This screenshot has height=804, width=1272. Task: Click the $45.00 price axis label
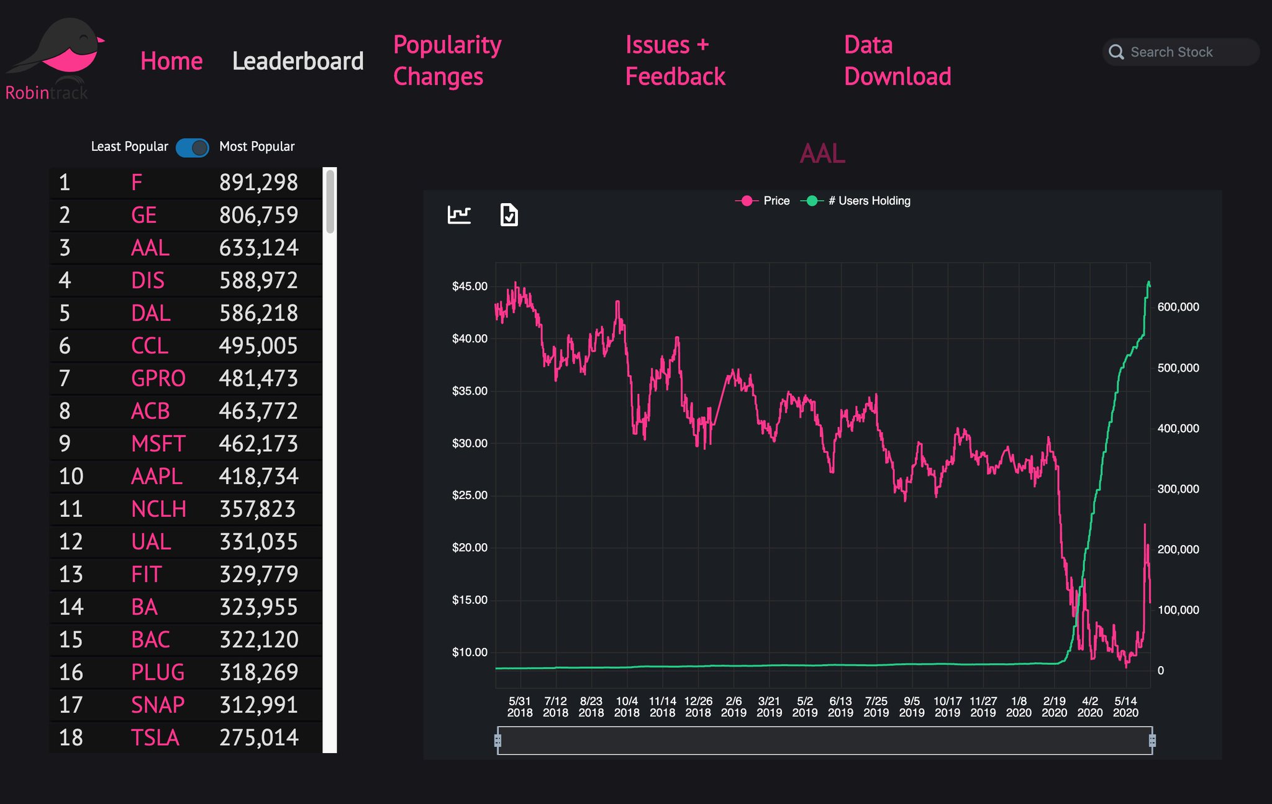click(x=470, y=286)
